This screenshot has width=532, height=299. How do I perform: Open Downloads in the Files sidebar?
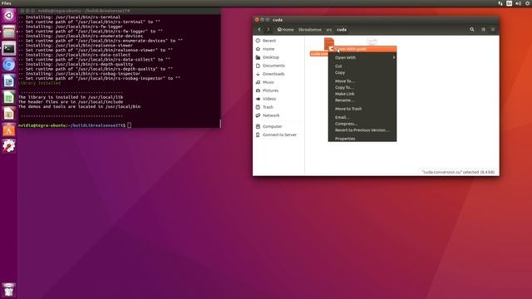tap(273, 74)
